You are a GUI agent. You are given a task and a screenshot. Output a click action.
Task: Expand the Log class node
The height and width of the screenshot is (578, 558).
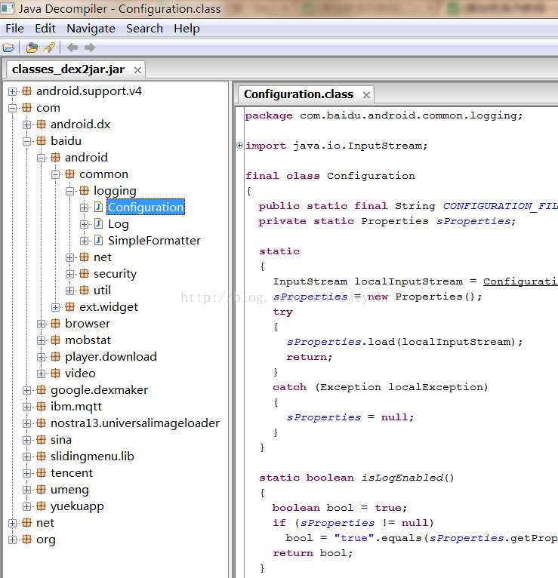coord(84,224)
